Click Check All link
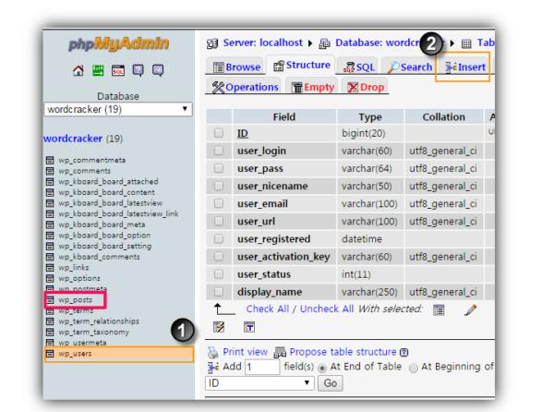 268,309
